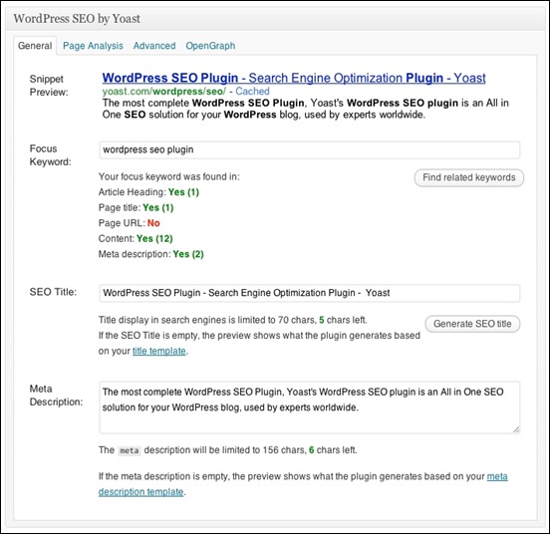Viewport: 550px width, 534px height.
Task: Click the General tab
Action: (x=35, y=46)
